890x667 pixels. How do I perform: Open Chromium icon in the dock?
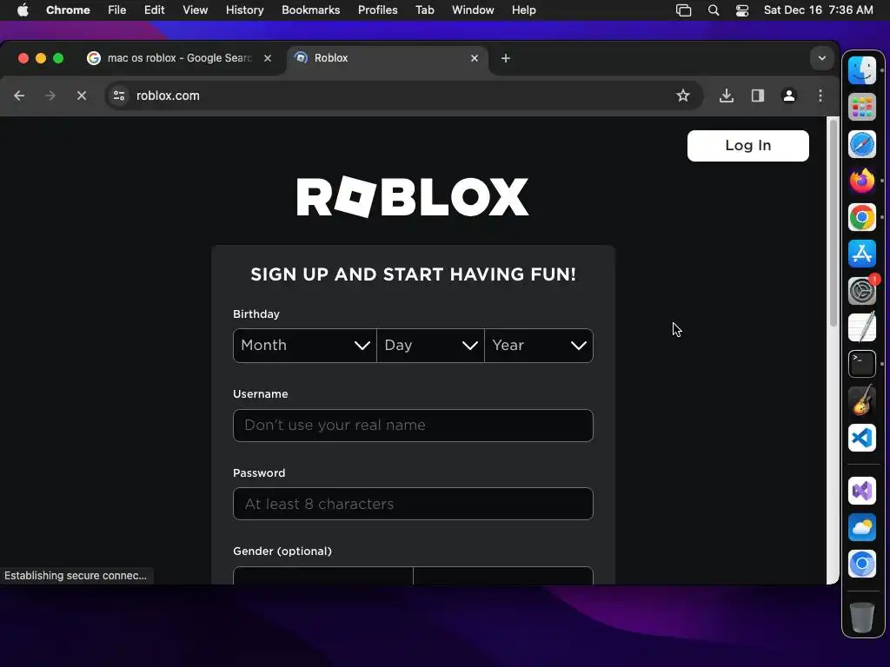click(861, 564)
